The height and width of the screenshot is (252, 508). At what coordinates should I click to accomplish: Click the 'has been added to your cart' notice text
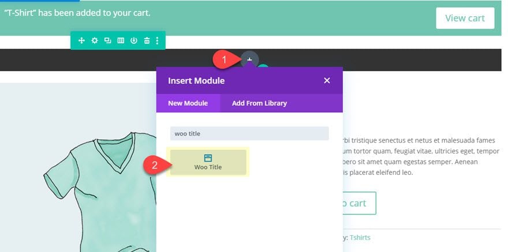pos(77,13)
